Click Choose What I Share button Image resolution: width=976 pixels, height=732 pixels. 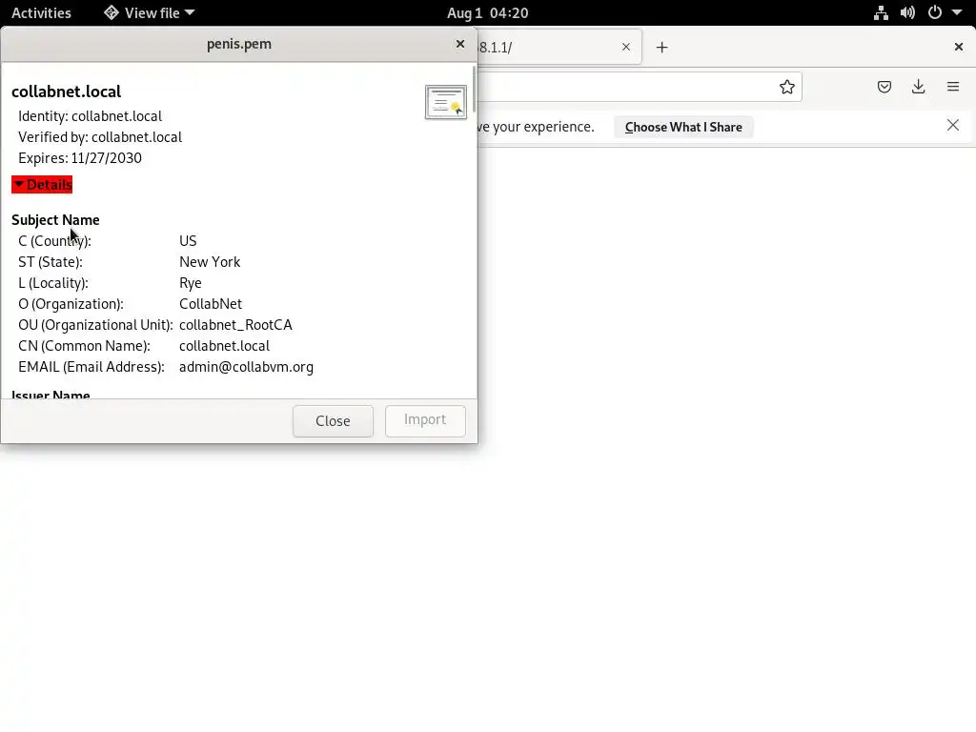683,127
